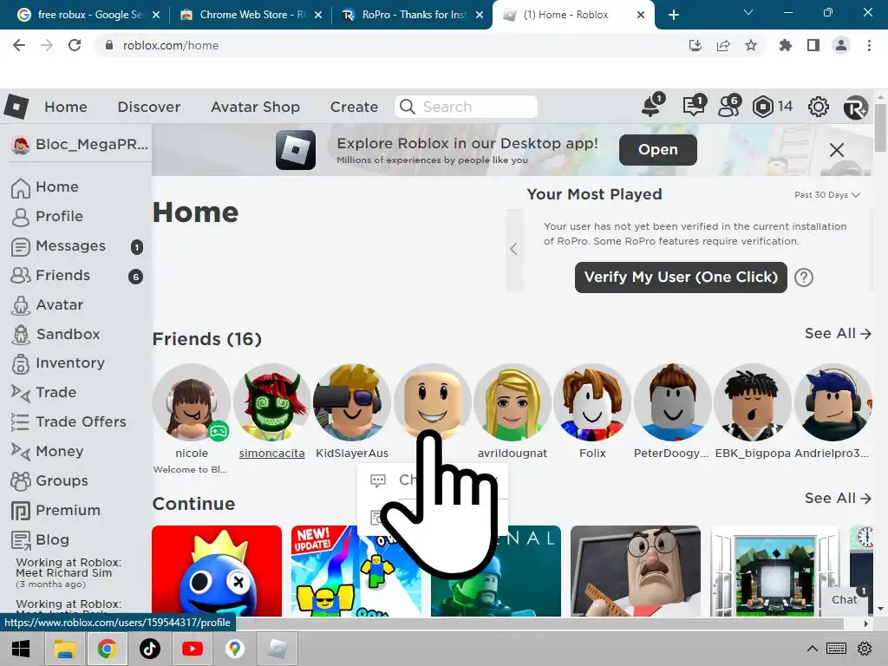Viewport: 888px width, 666px height.
Task: Open the angry teacher game thumbnail
Action: [636, 571]
